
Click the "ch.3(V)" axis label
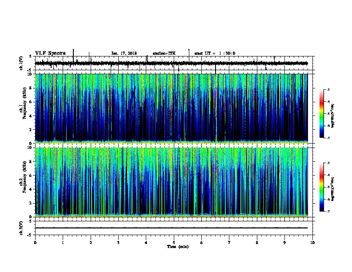(21, 228)
